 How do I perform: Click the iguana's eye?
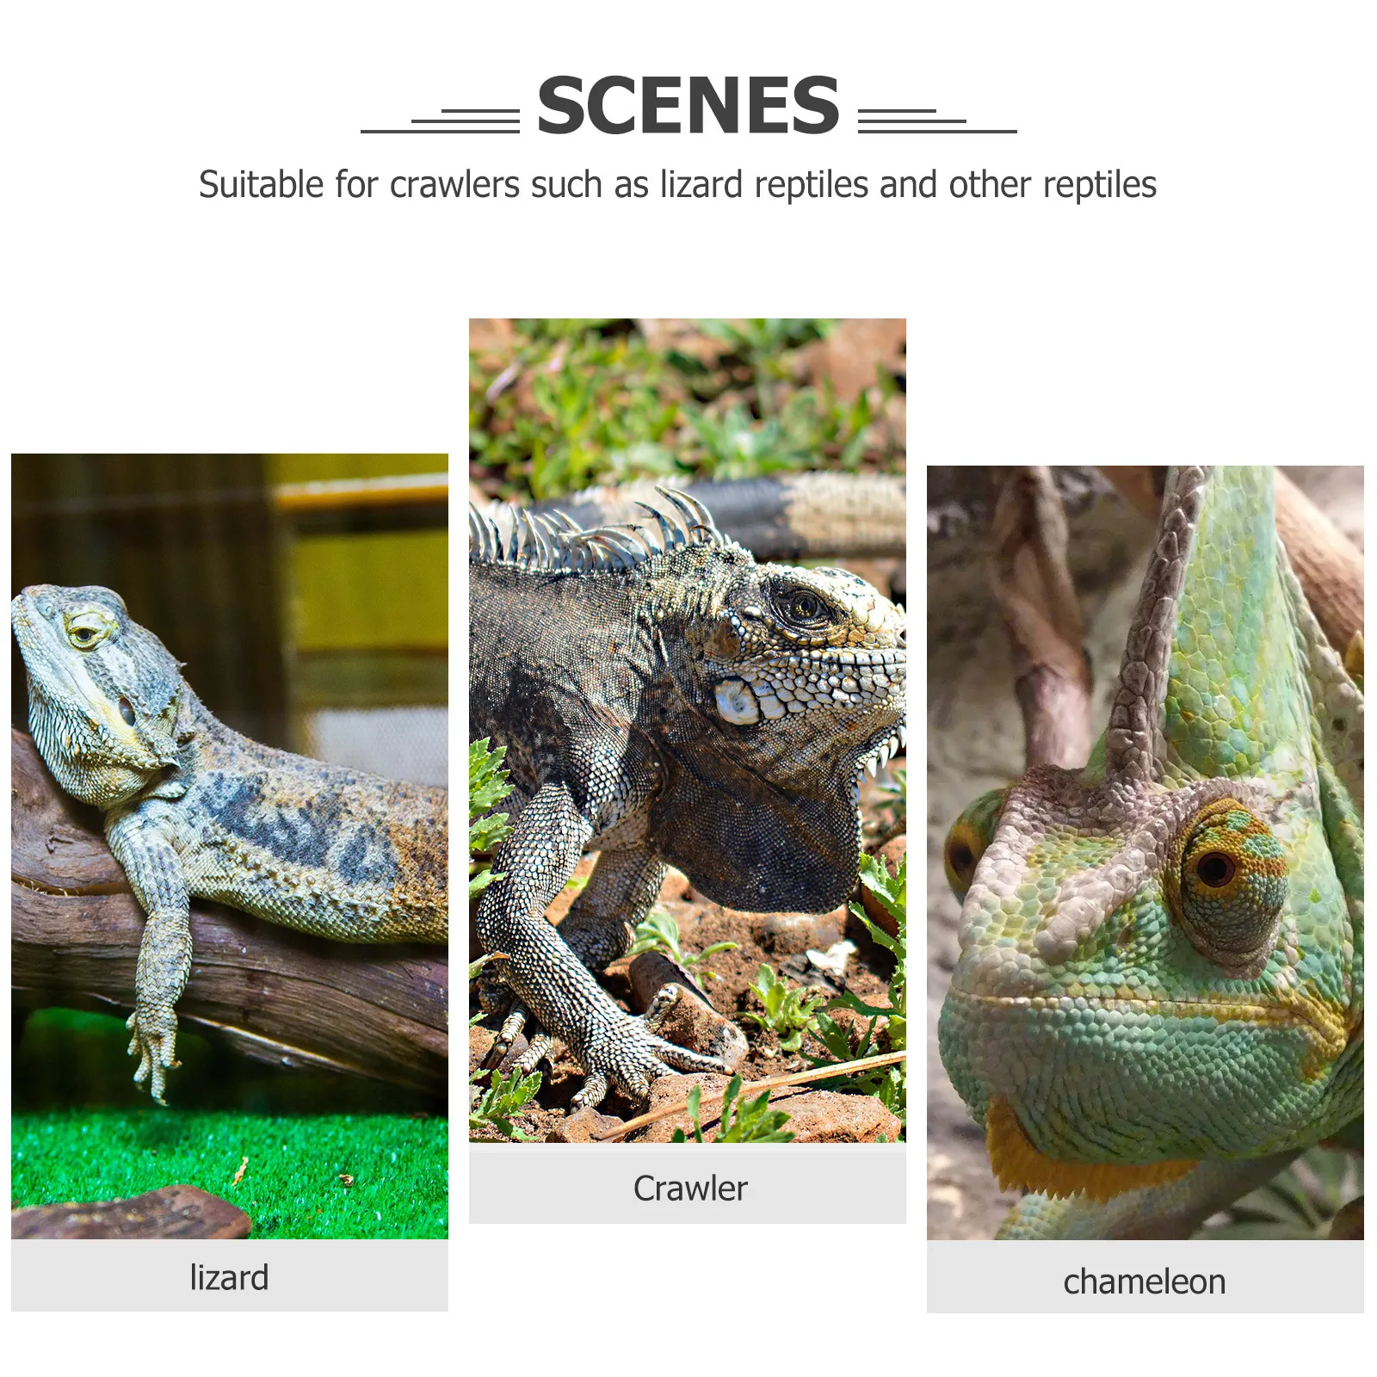[x=805, y=608]
